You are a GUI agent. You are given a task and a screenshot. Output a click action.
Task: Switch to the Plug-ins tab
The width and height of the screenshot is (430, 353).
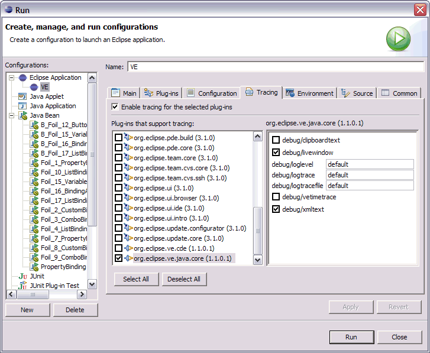[x=161, y=93]
